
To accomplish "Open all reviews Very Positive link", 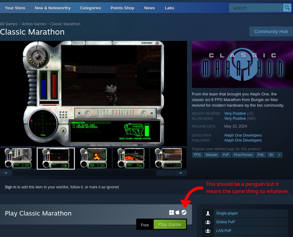I will pyautogui.click(x=235, y=119).
